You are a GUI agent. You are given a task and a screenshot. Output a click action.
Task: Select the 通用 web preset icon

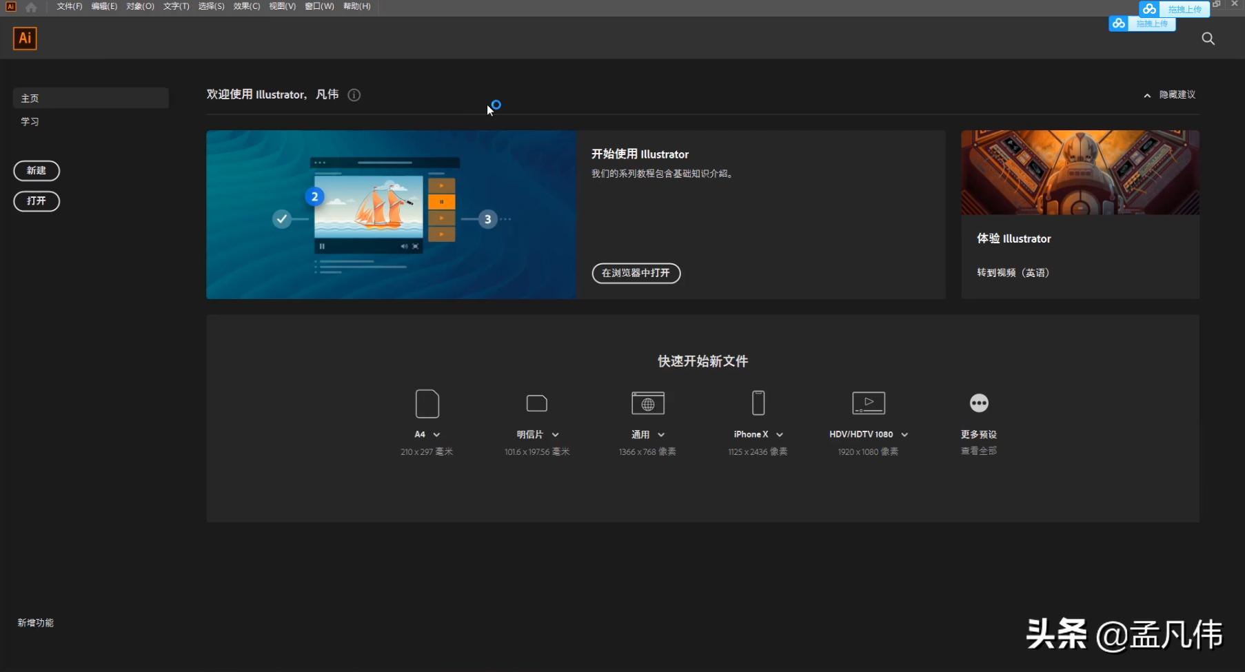(647, 403)
